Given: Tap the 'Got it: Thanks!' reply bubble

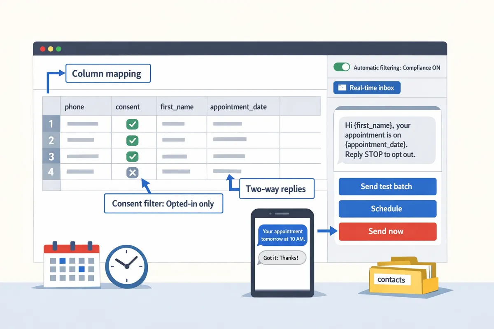Looking at the screenshot, I should (282, 258).
